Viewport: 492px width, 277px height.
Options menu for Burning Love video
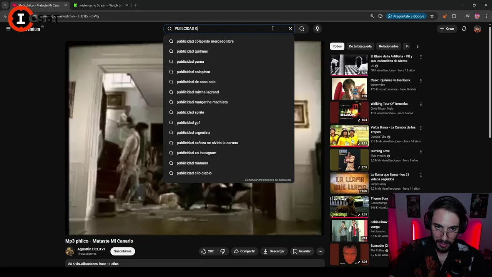(421, 152)
